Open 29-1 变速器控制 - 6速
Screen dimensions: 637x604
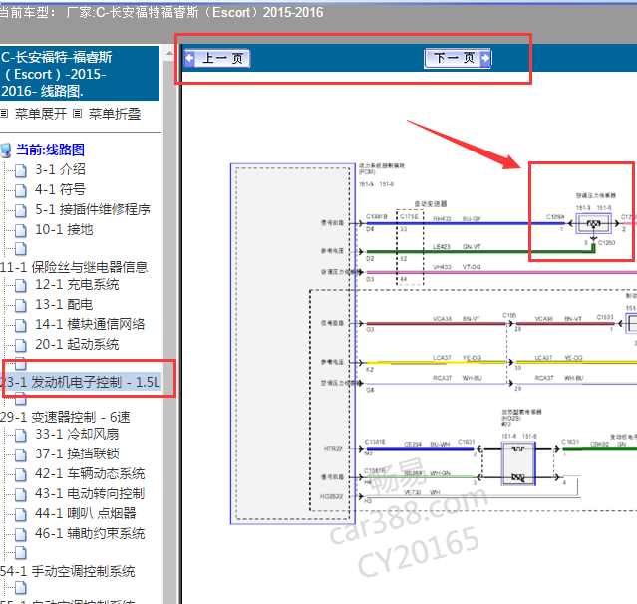pyautogui.click(x=65, y=417)
